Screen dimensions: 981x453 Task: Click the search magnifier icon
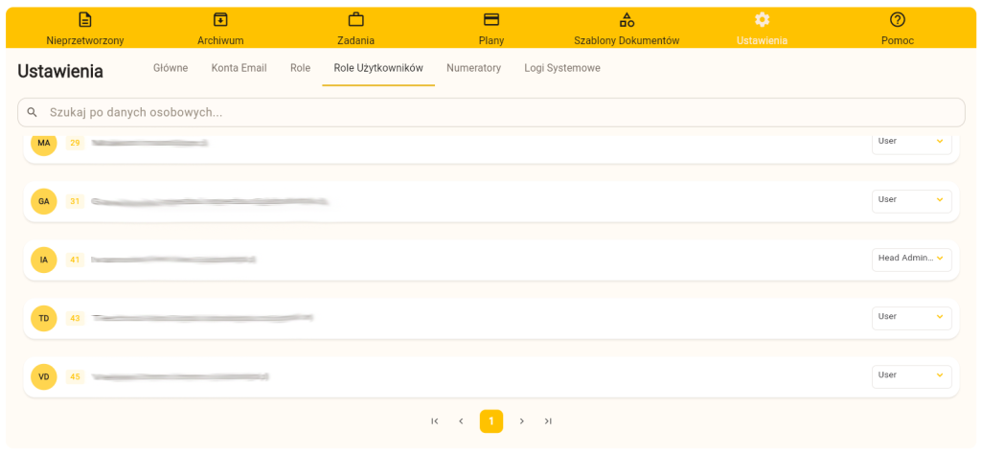click(33, 112)
